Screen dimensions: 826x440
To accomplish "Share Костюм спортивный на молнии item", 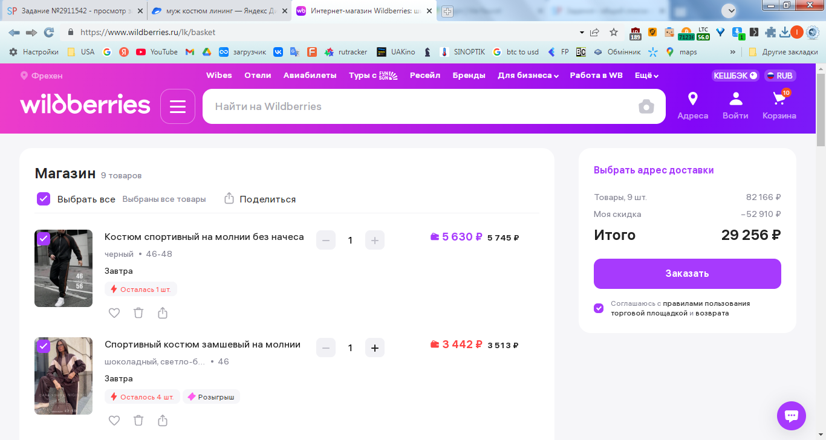I will pyautogui.click(x=163, y=312).
